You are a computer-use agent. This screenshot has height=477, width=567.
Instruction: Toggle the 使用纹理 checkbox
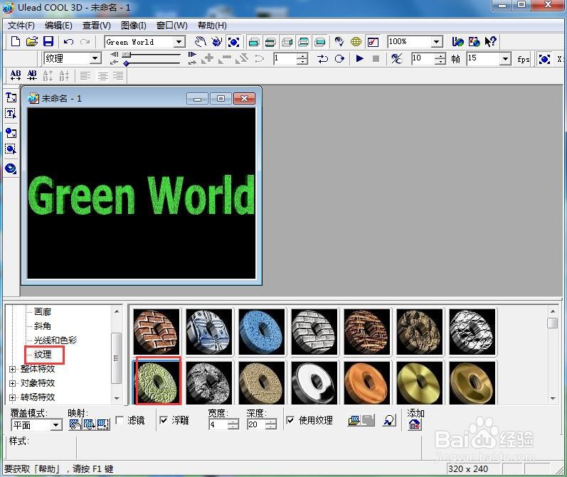tap(290, 420)
